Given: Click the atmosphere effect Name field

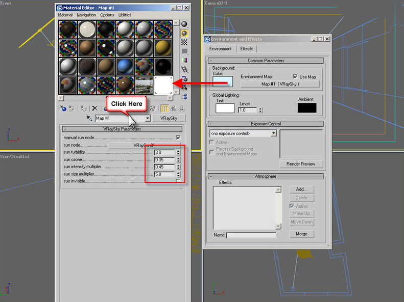Looking at the screenshot, I should 251,235.
